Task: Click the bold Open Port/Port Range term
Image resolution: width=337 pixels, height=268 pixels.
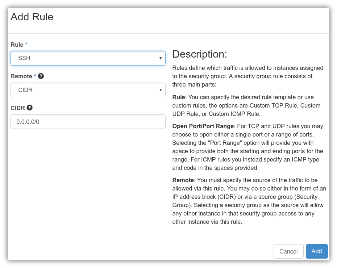Action: 203,126
